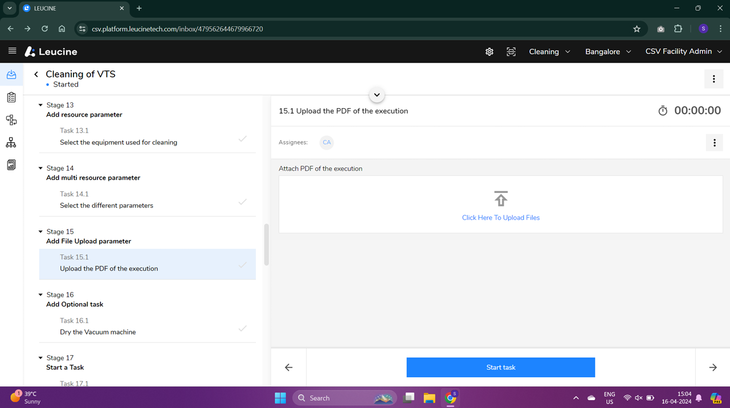The width and height of the screenshot is (730, 408).
Task: Open Windows Start menu
Action: pos(280,398)
